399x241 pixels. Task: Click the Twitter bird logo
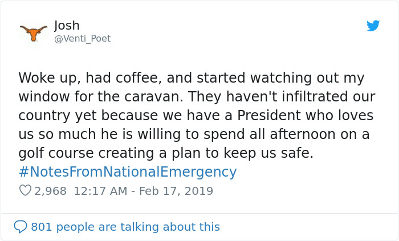tap(373, 26)
